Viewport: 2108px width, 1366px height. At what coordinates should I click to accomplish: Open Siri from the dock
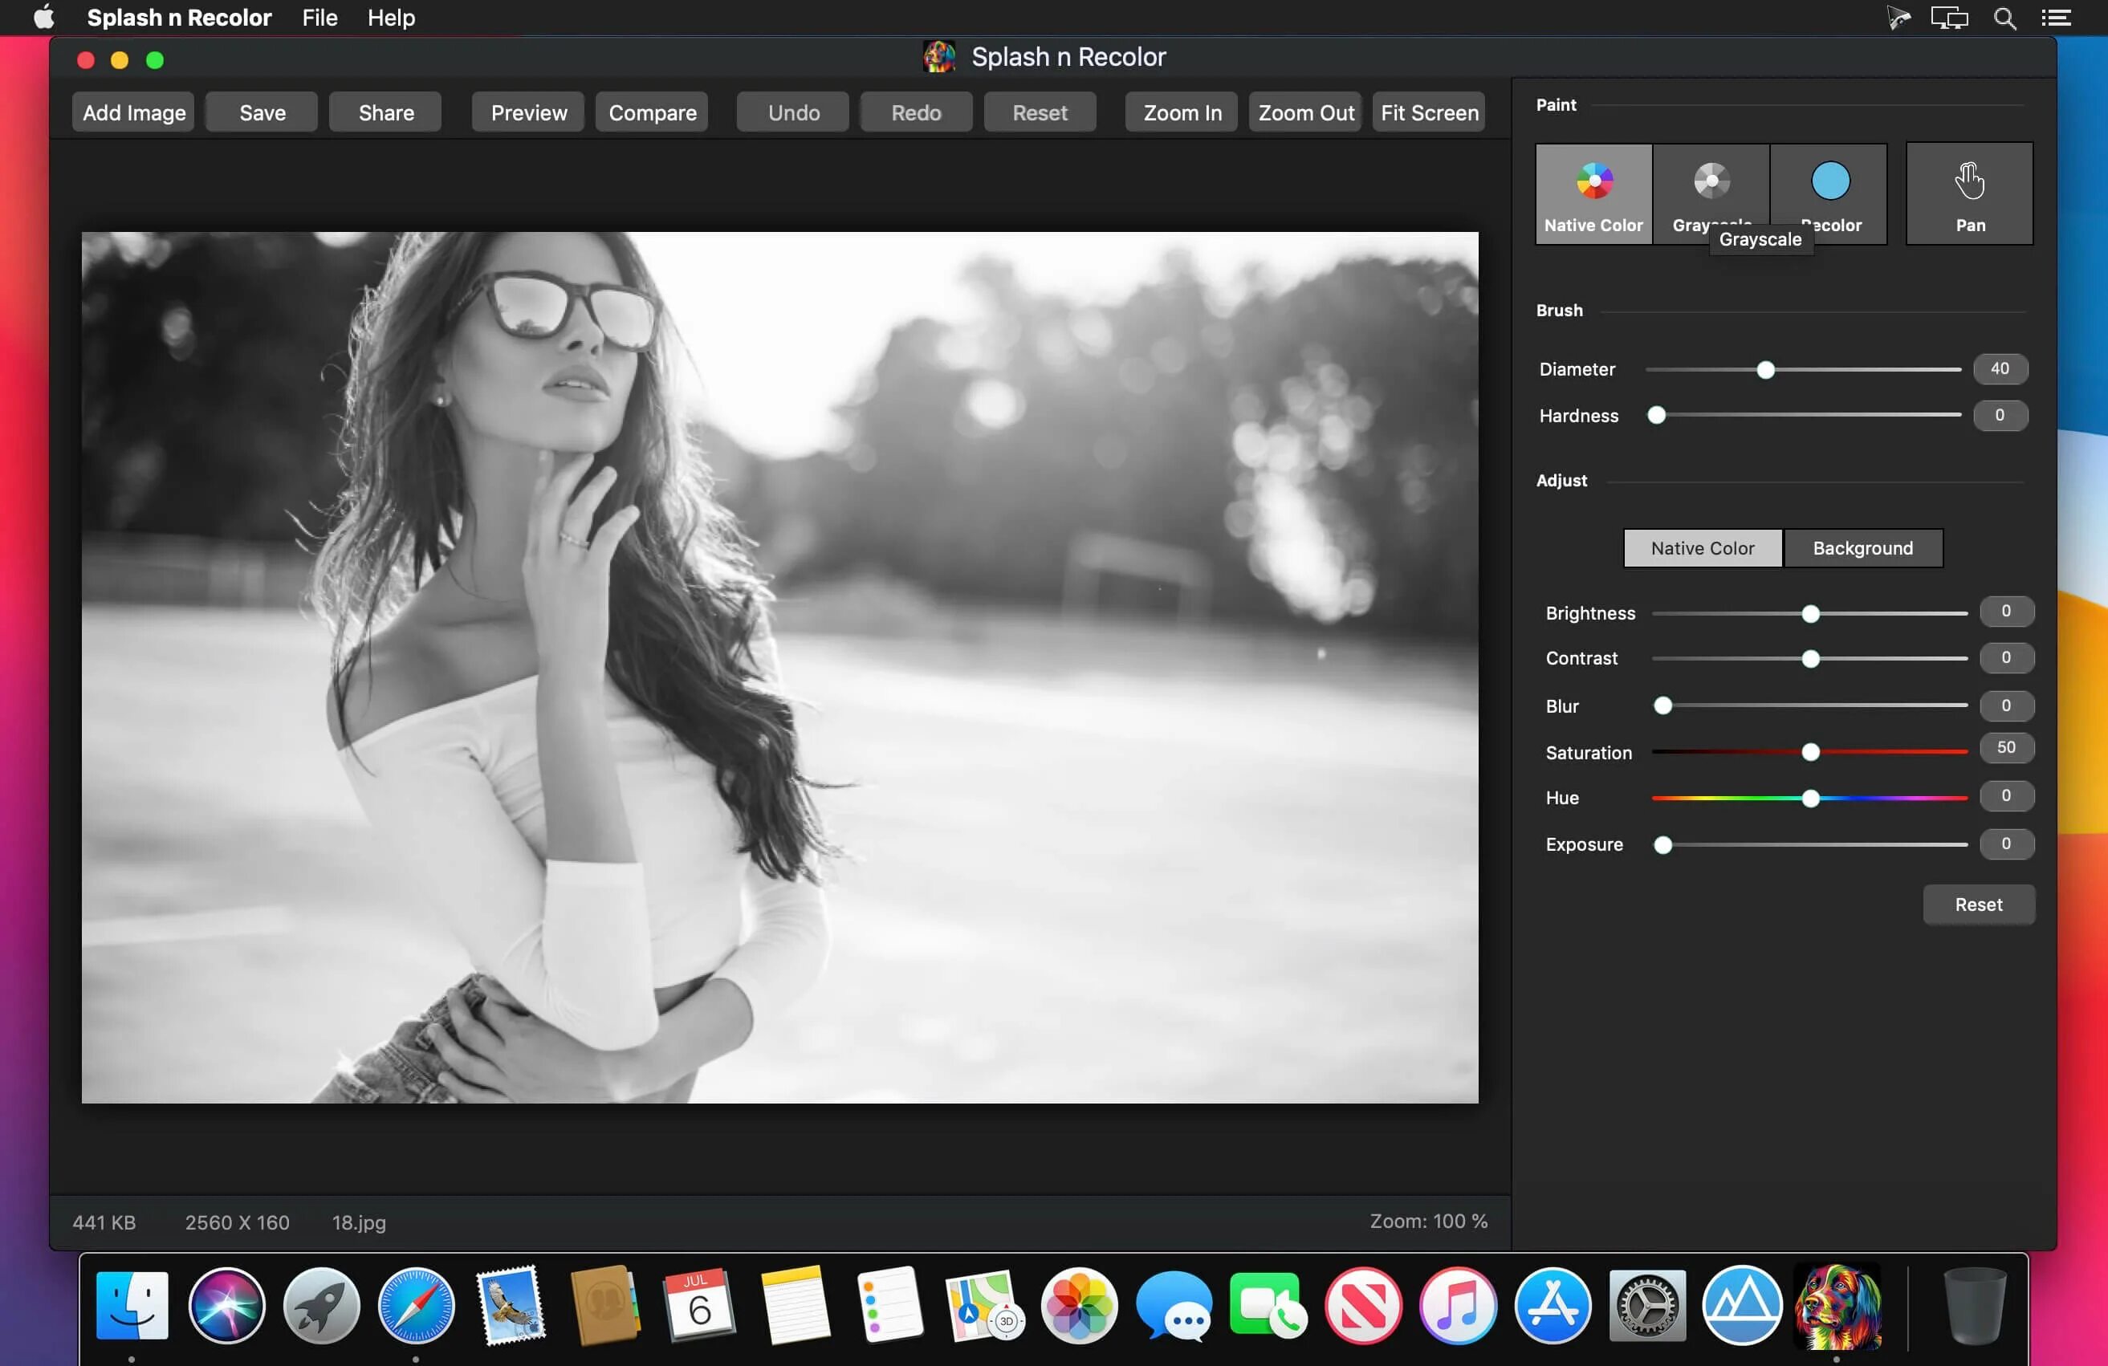tap(226, 1306)
